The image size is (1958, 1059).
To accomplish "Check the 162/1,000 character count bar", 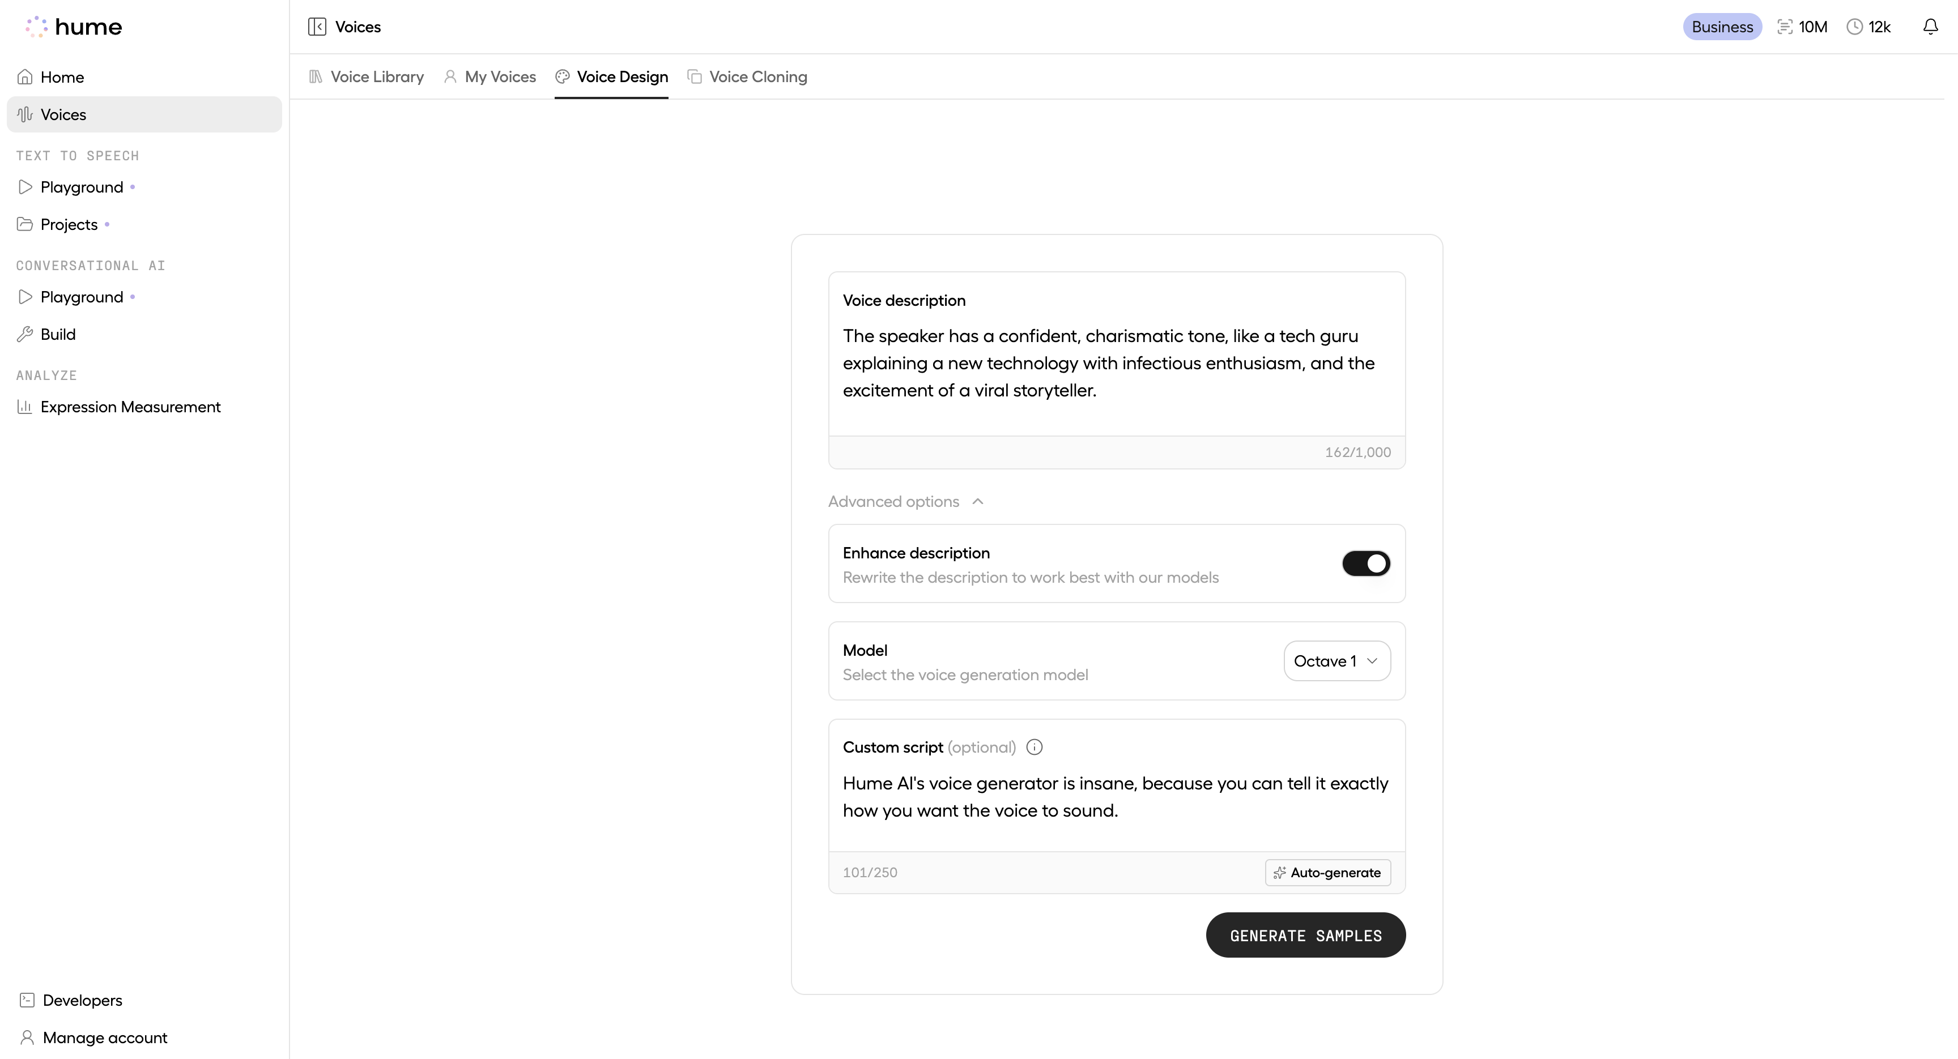I will pyautogui.click(x=1357, y=451).
